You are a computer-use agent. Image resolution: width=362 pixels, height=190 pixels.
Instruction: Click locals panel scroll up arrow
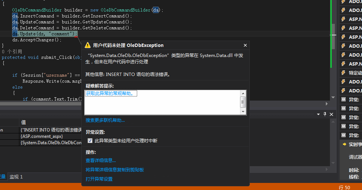pyautogui.click(x=333, y=121)
